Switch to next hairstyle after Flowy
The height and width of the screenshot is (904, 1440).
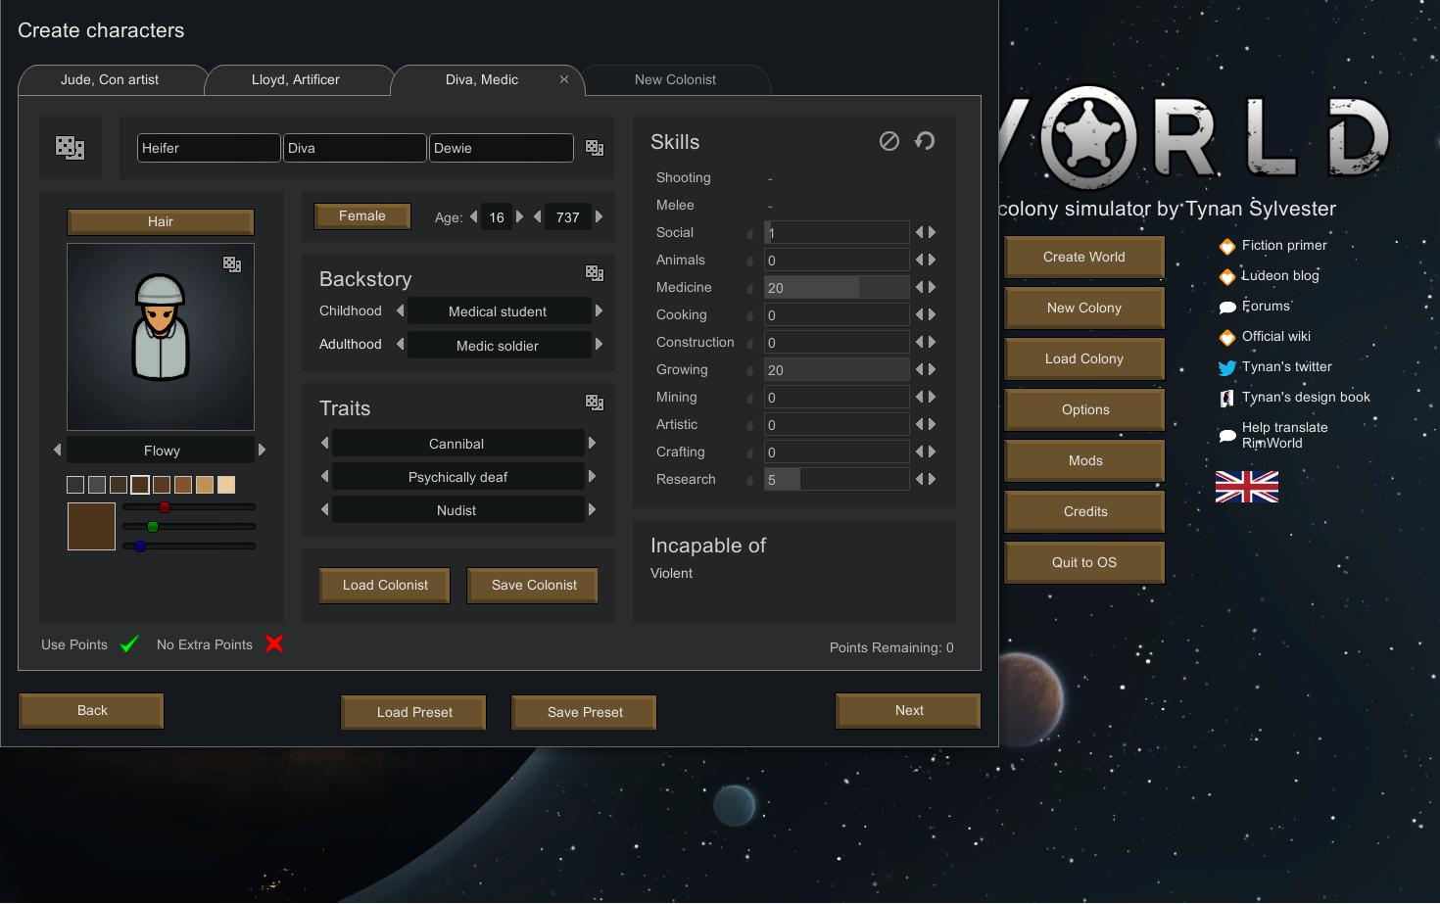click(x=262, y=450)
